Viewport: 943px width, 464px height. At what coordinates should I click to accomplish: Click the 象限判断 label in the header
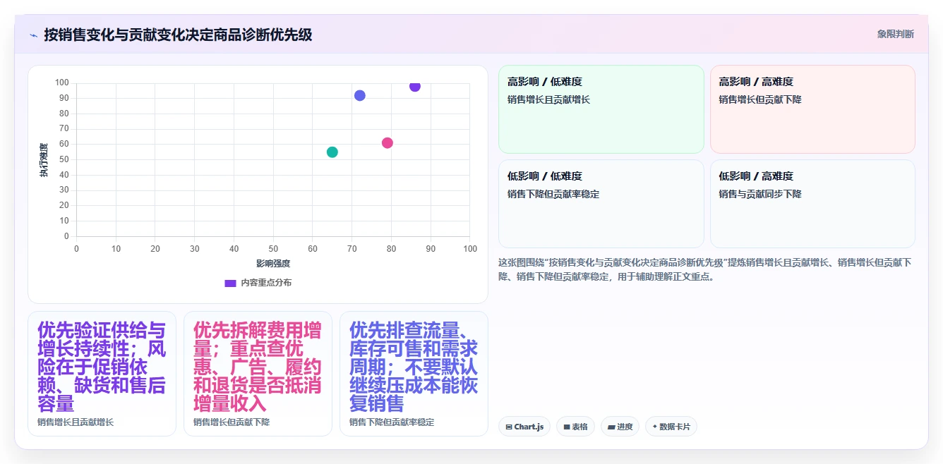tap(895, 34)
